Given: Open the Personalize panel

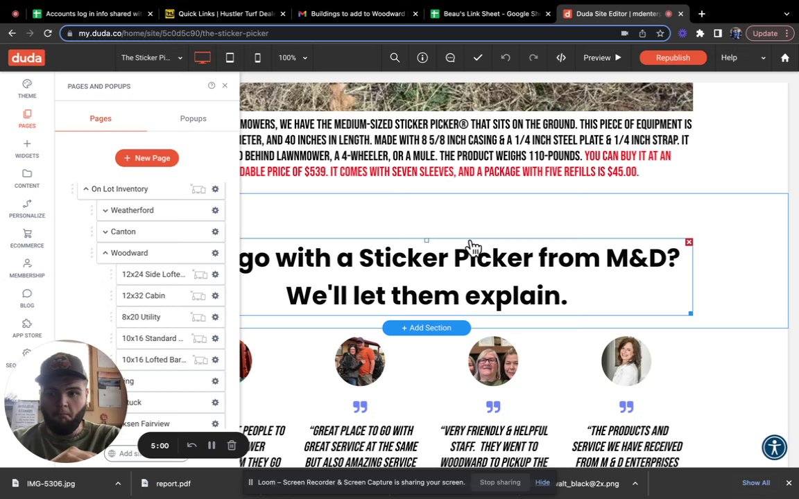Looking at the screenshot, I should pyautogui.click(x=27, y=208).
